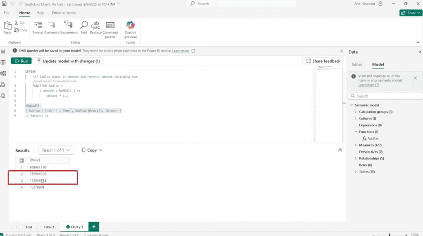Switch to Report view in left sidebar
Image resolution: width=423 pixels, height=236 pixels.
3,51
